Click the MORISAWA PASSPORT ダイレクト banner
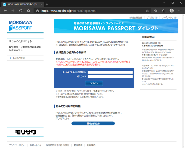This screenshot has width=185, height=157. tap(116, 26)
